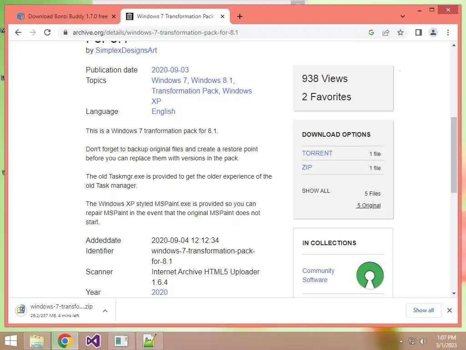Share this page using share icon
466x350 pixels.
[x=386, y=32]
